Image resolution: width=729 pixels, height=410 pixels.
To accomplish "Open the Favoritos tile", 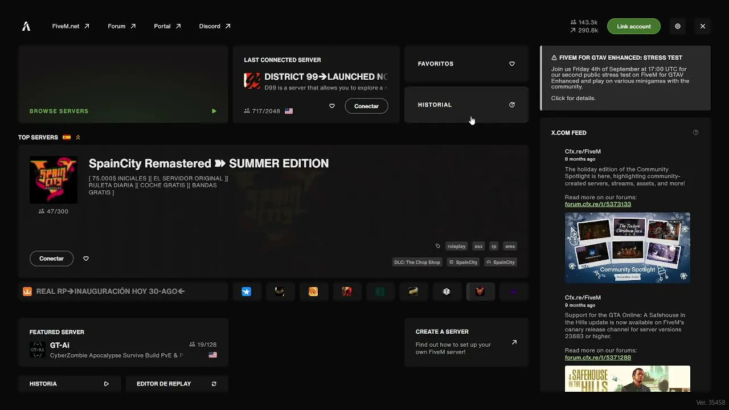I will click(x=466, y=64).
